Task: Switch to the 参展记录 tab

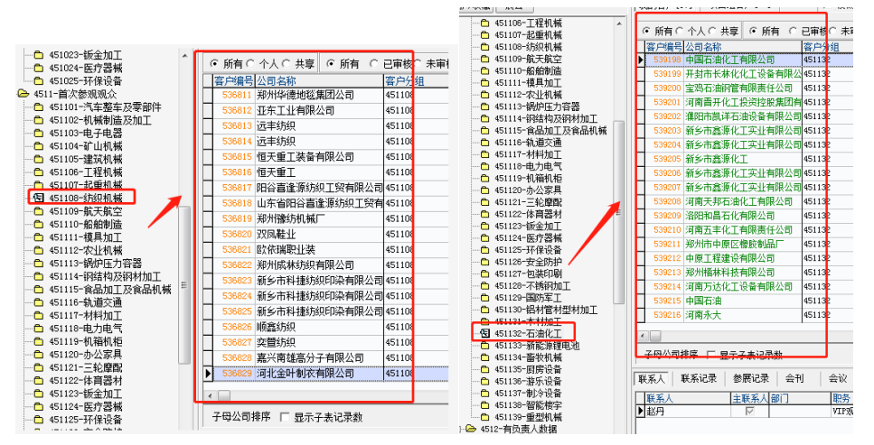Action: (x=751, y=379)
